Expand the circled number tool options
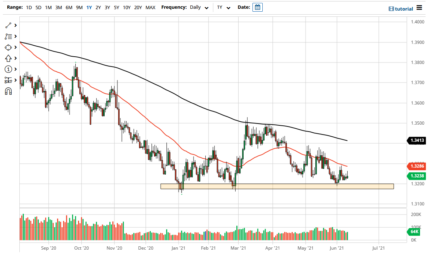 (15, 69)
